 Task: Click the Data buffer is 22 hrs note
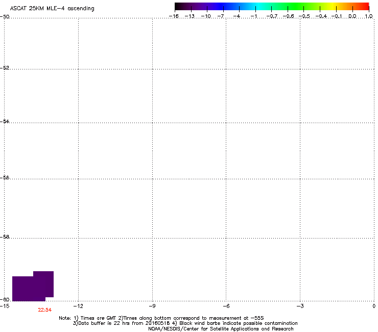click(x=185, y=323)
